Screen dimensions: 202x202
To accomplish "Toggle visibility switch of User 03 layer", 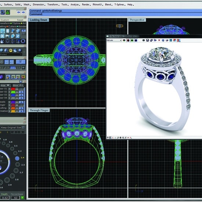I will (x=21, y=95).
